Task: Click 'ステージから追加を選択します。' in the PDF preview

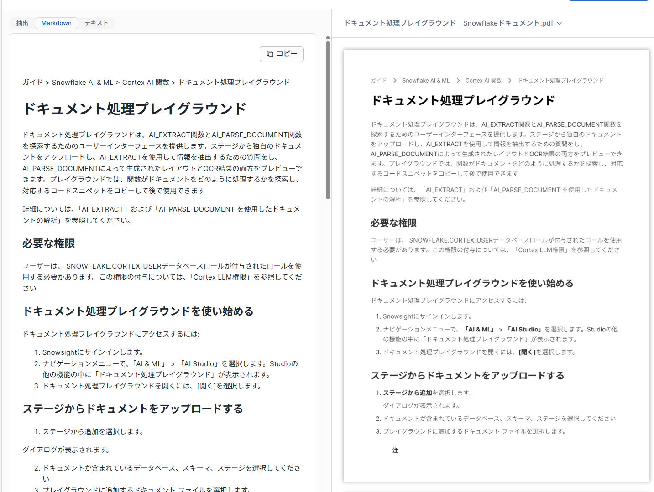Action: (x=428, y=393)
